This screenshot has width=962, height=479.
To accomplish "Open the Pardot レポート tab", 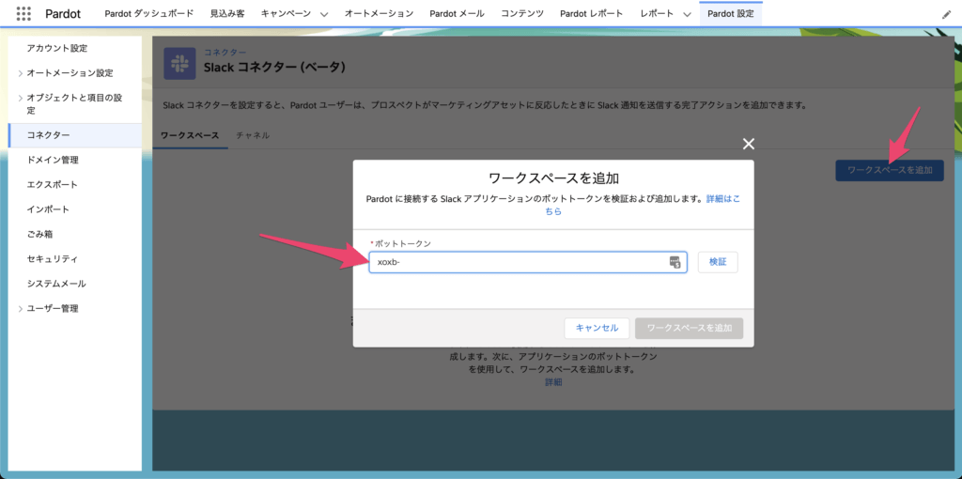I will 592,13.
